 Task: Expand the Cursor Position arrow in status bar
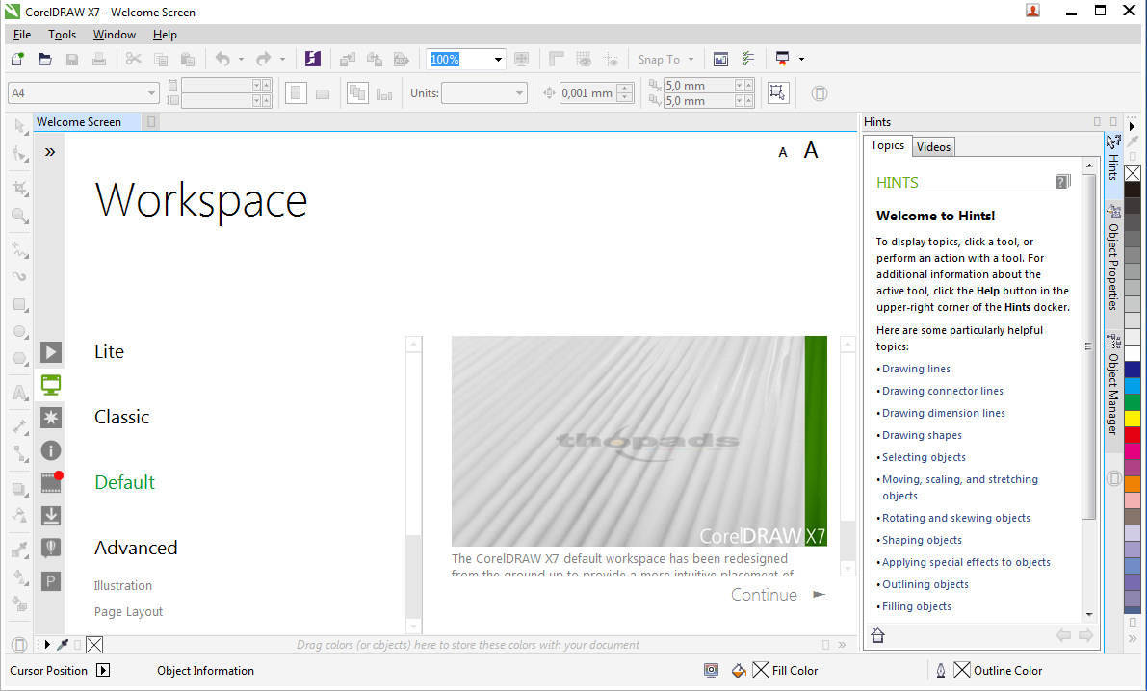[103, 670]
